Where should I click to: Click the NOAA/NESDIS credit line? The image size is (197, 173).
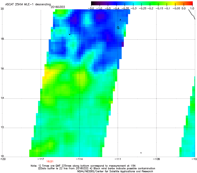pyautogui.click(x=115, y=171)
